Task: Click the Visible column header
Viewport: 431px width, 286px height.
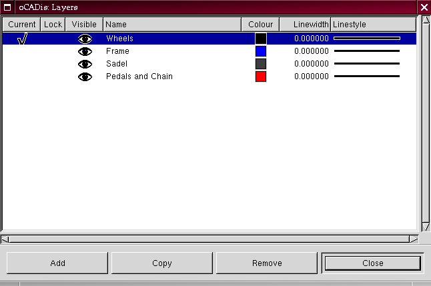Action: tap(84, 25)
